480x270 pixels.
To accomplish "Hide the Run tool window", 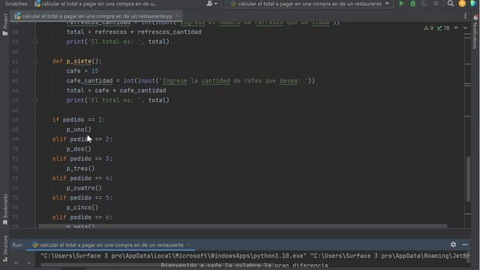I will (x=465, y=244).
